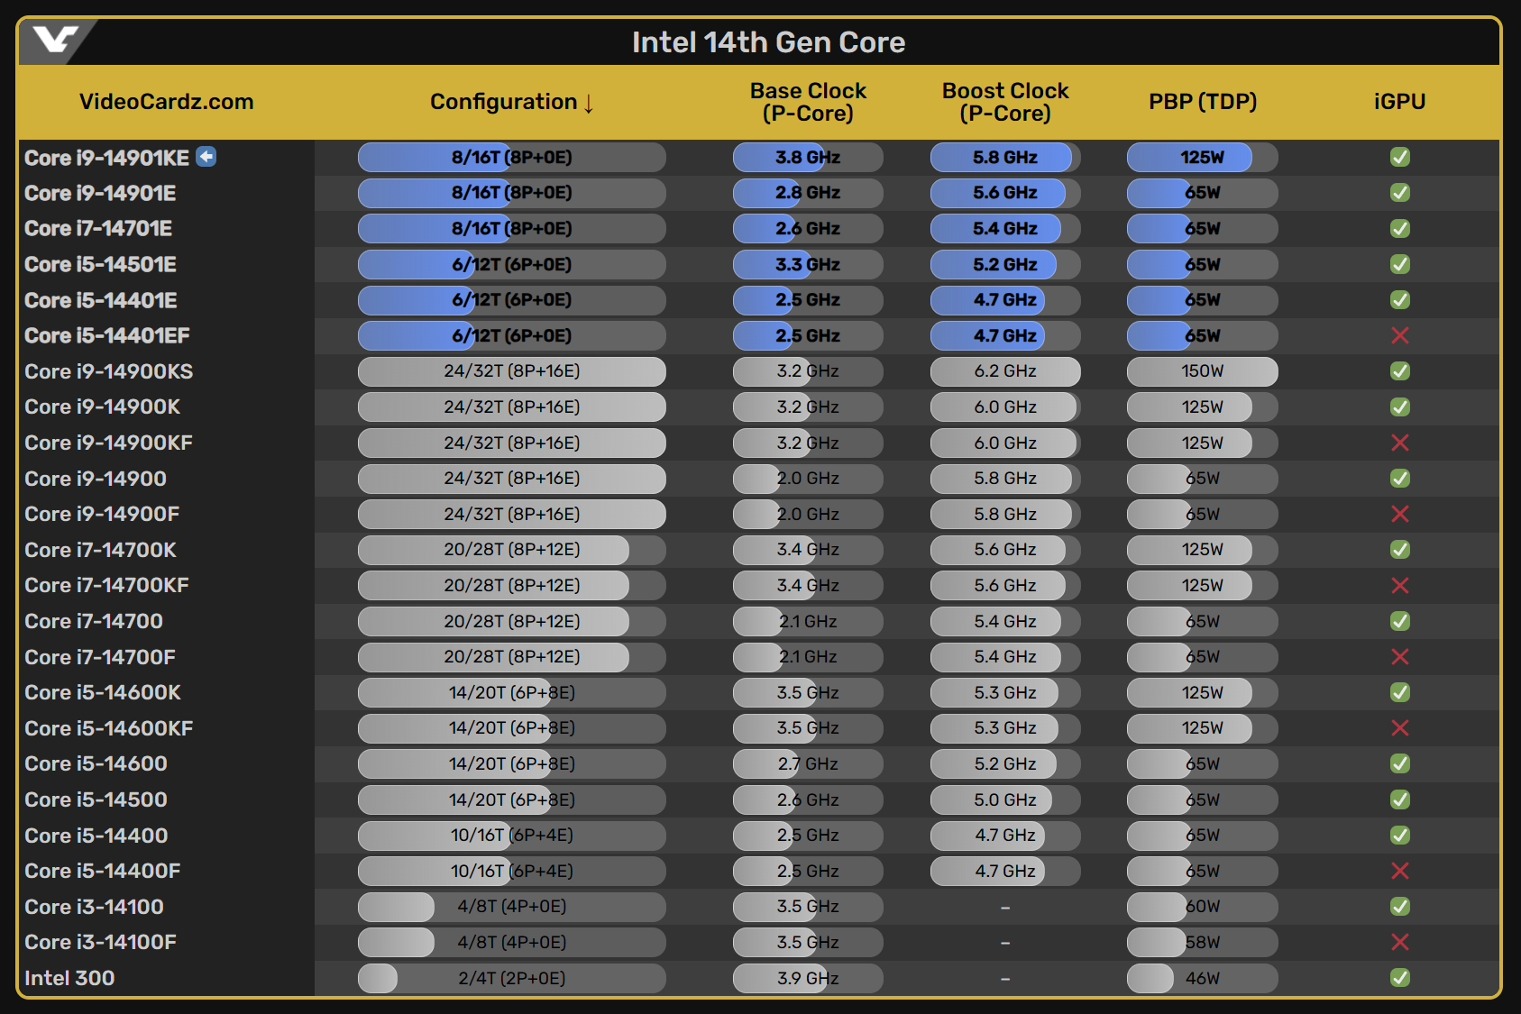This screenshot has width=1521, height=1014.
Task: Click the Boost Clock (P-Core) column header
Action: (1005, 102)
